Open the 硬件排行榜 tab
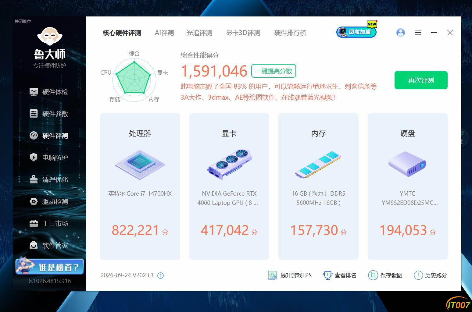This screenshot has height=312, width=472. click(x=290, y=33)
